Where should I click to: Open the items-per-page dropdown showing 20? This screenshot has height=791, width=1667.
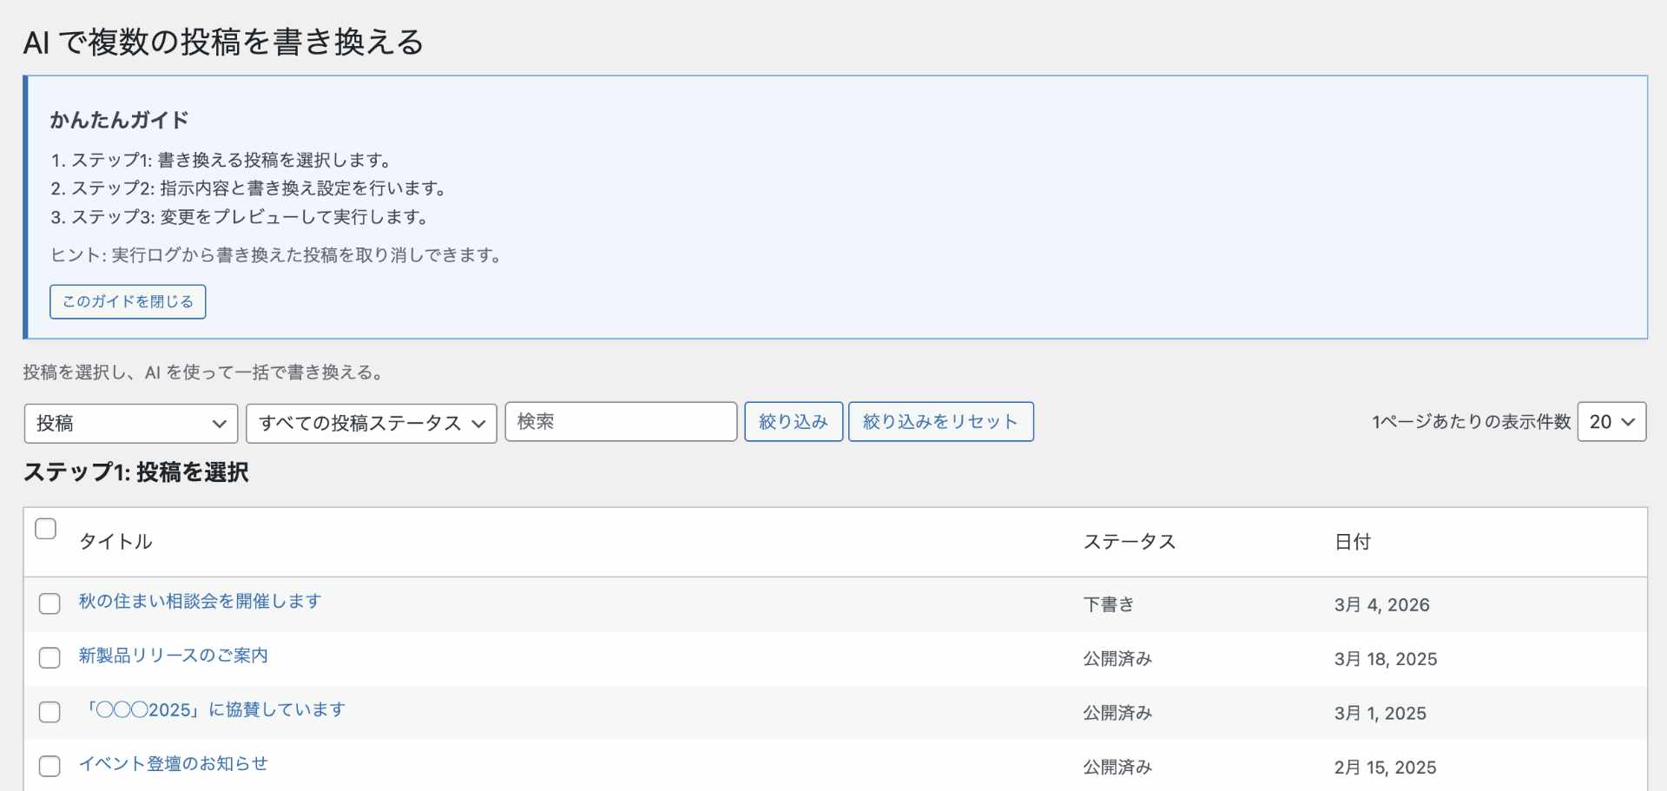[x=1611, y=422]
